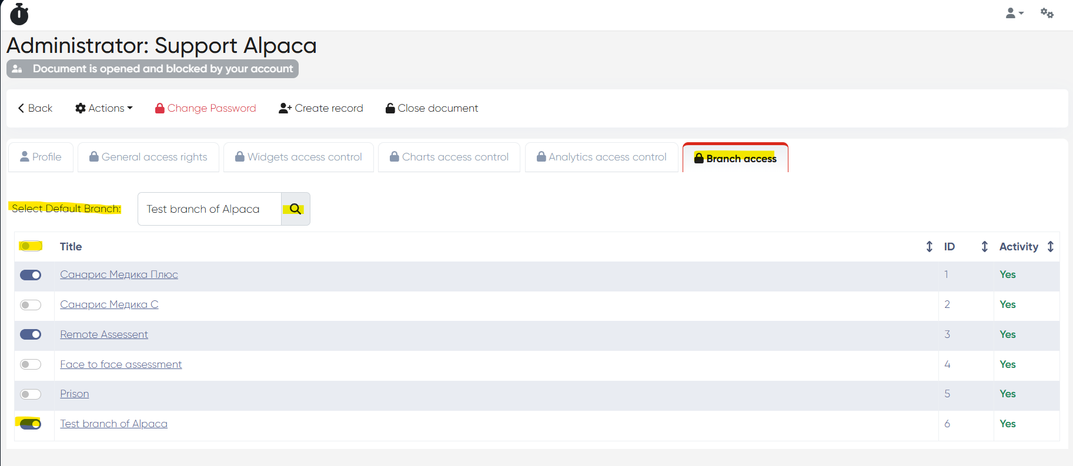Open the General access rights tab

click(x=148, y=157)
